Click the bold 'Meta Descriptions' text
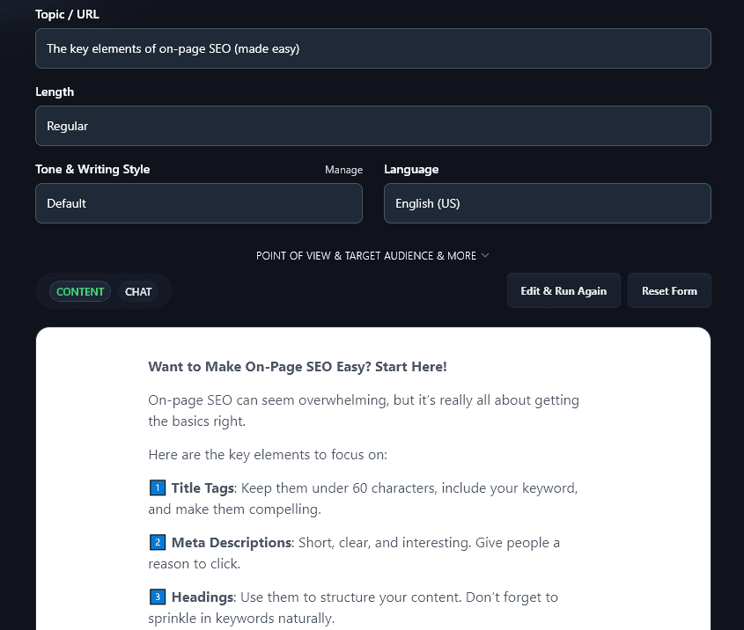Image resolution: width=744 pixels, height=630 pixels. pos(231,543)
